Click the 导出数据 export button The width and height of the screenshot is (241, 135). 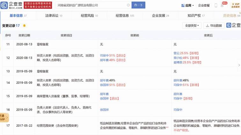pos(214,25)
